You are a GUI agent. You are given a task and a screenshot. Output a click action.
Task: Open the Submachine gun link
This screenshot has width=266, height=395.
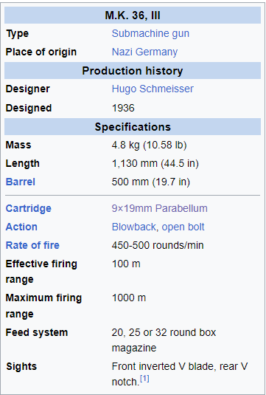[150, 33]
